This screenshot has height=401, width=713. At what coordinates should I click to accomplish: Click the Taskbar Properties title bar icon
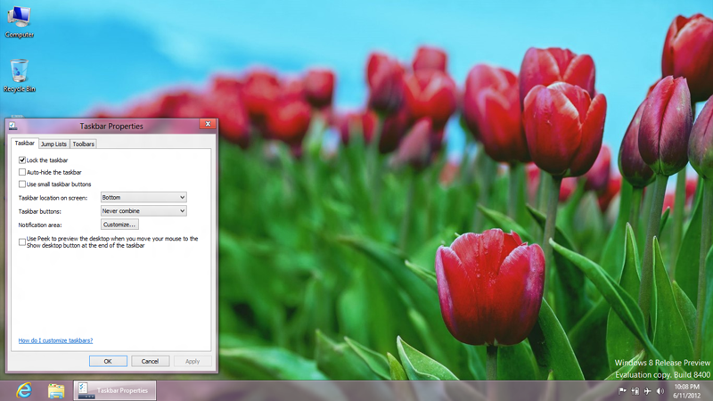click(12, 126)
